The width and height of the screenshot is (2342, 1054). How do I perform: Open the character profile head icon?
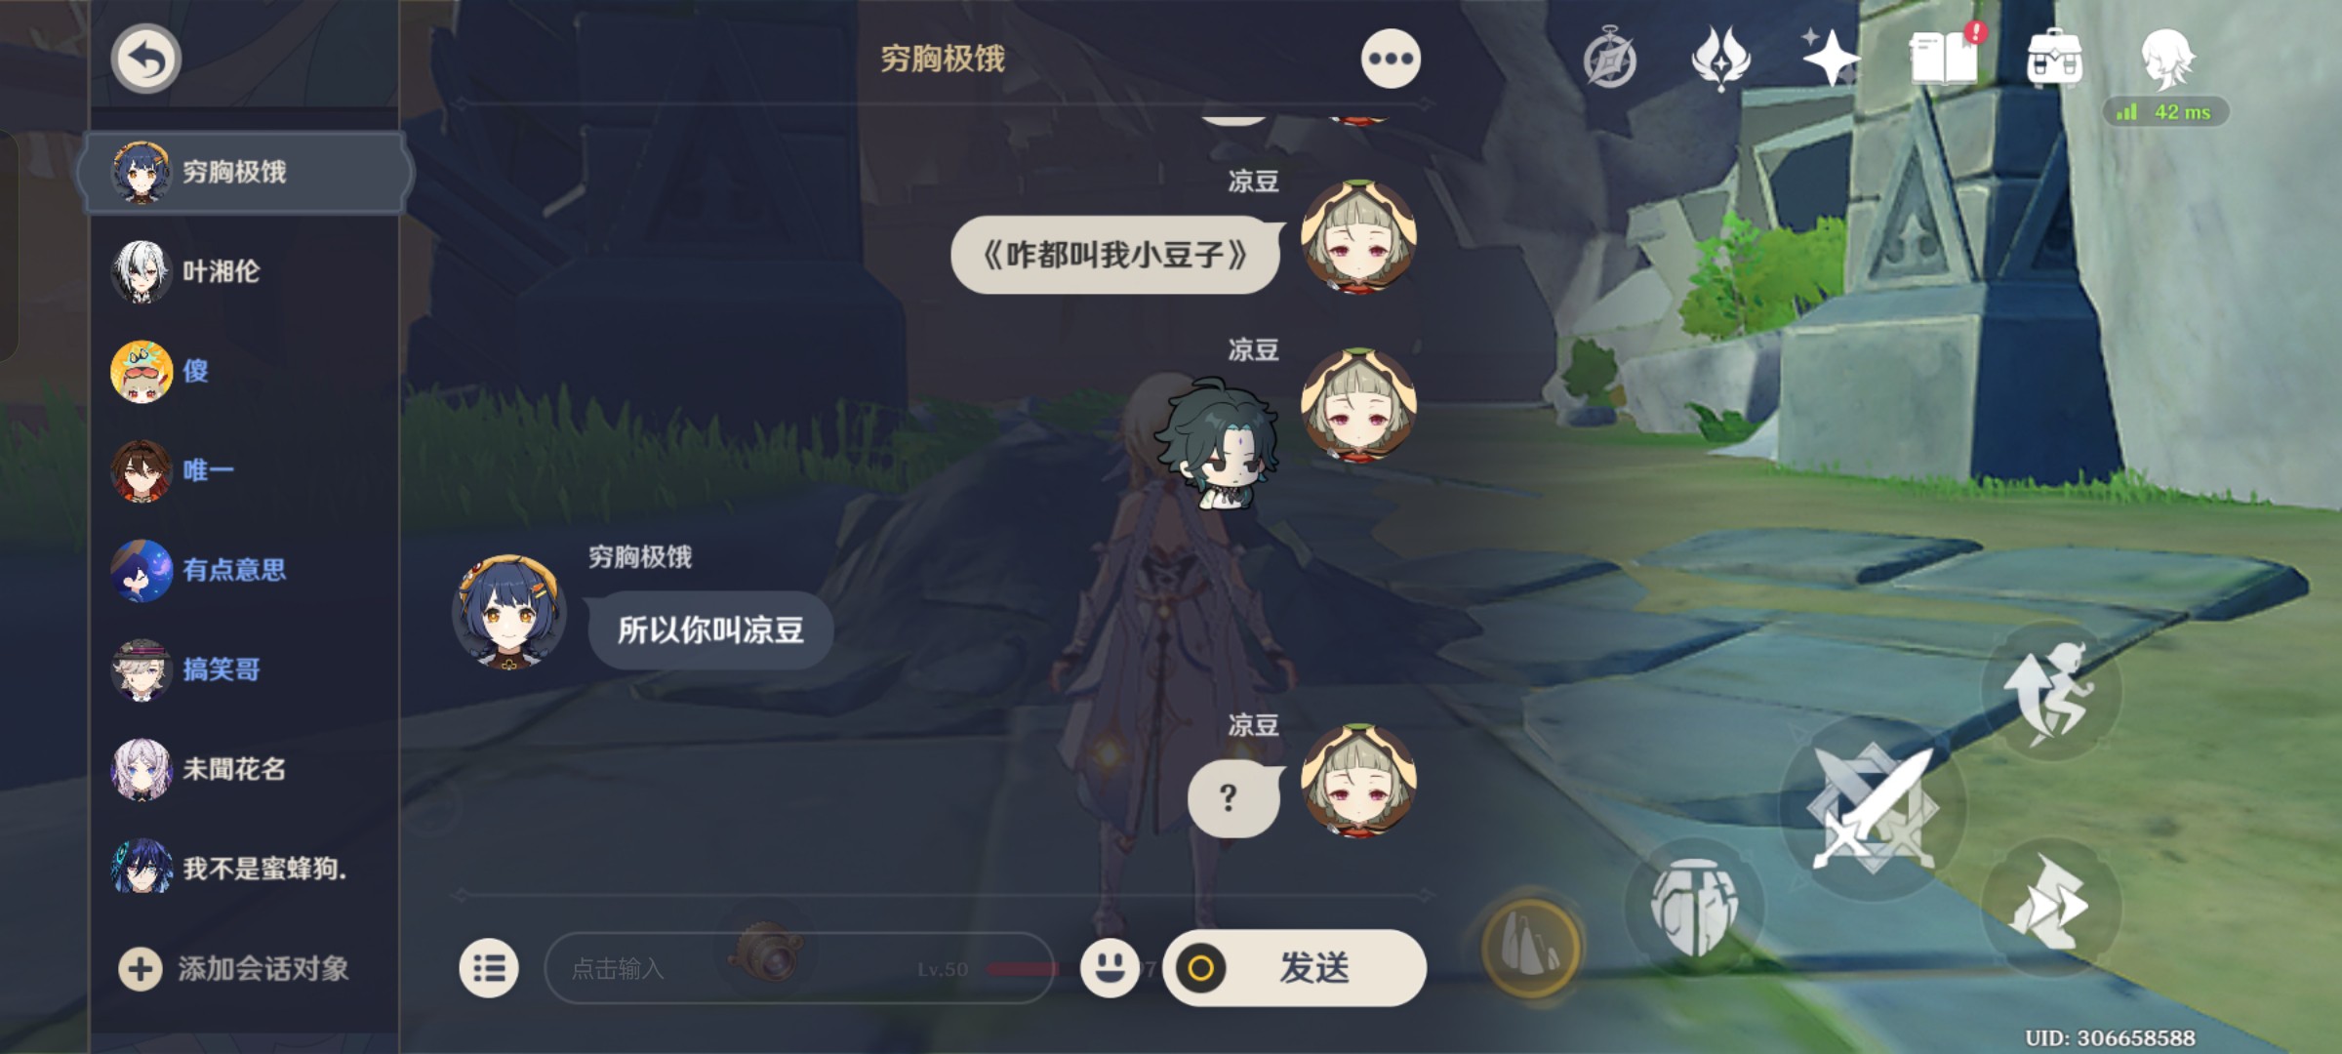pos(2167,59)
